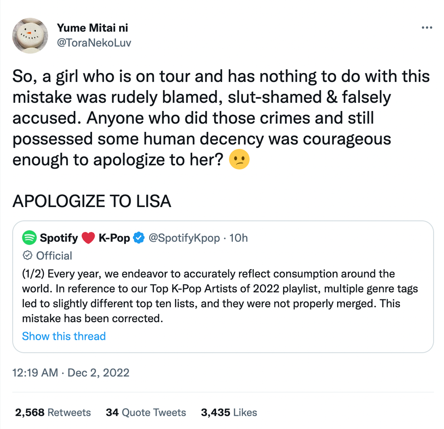Click the @ToraNekoLuv handle
This screenshot has width=444, height=429.
(94, 43)
